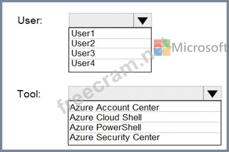Screen dimensions: 229x152
Task: Click the blue square of Microsoft logo
Action: (x=158, y=52)
